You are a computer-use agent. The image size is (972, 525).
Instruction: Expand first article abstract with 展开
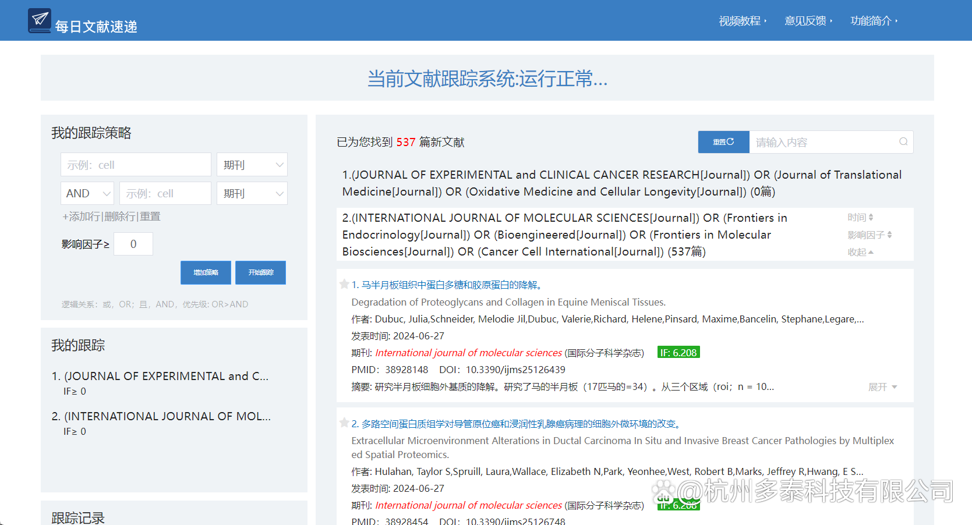tap(882, 387)
